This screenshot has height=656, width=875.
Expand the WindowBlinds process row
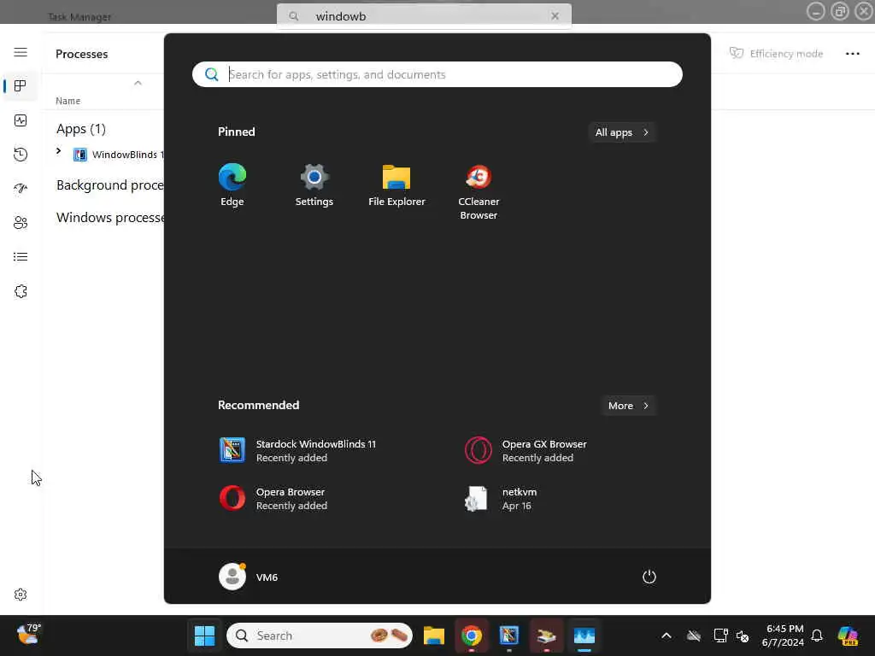[59, 151]
